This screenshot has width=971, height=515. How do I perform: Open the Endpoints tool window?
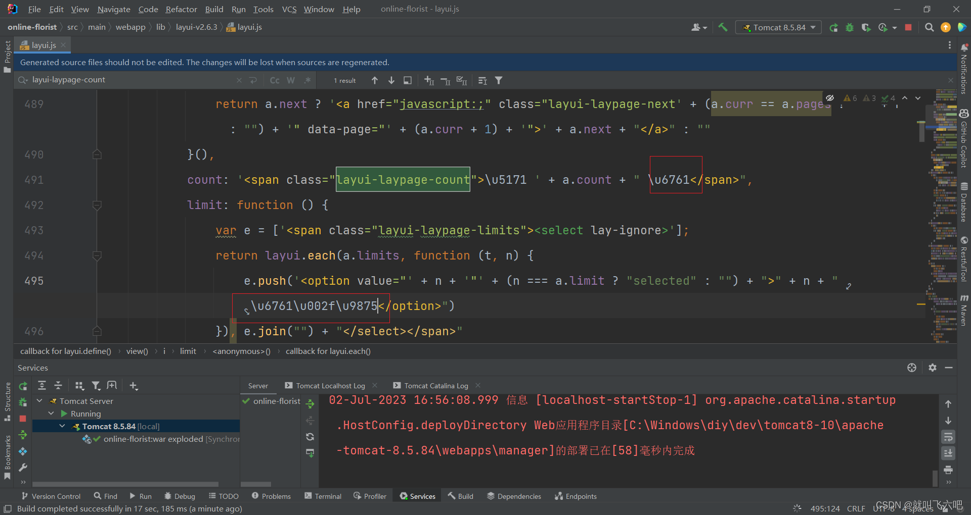576,496
